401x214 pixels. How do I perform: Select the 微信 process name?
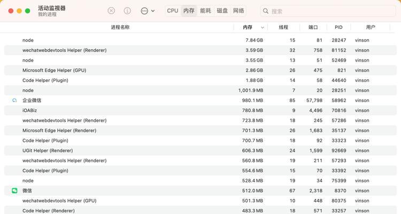pos(27,190)
